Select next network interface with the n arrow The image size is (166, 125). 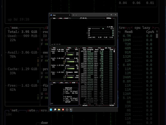[77, 83]
